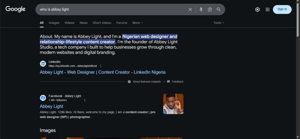Open Facebook result three-dot options
Viewport: 300px width, 139px height.
click(x=85, y=100)
